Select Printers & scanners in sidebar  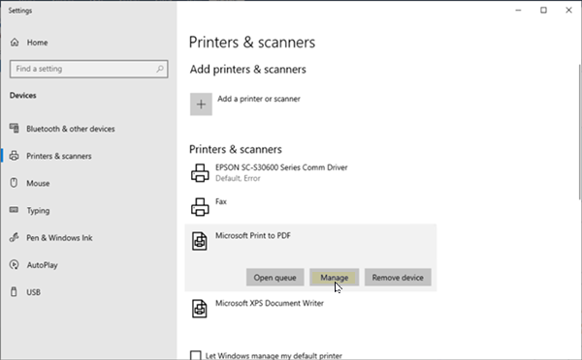click(59, 156)
